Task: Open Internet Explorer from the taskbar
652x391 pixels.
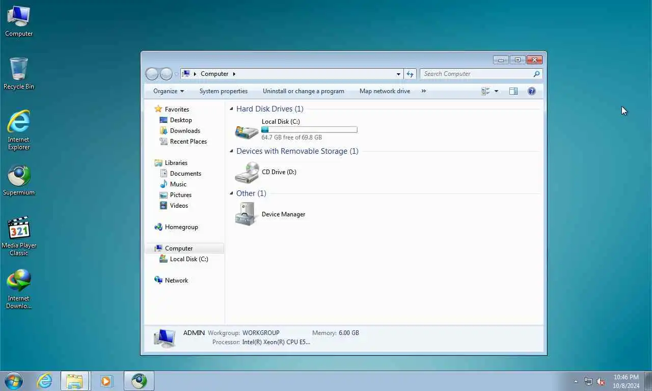Action: (44, 381)
